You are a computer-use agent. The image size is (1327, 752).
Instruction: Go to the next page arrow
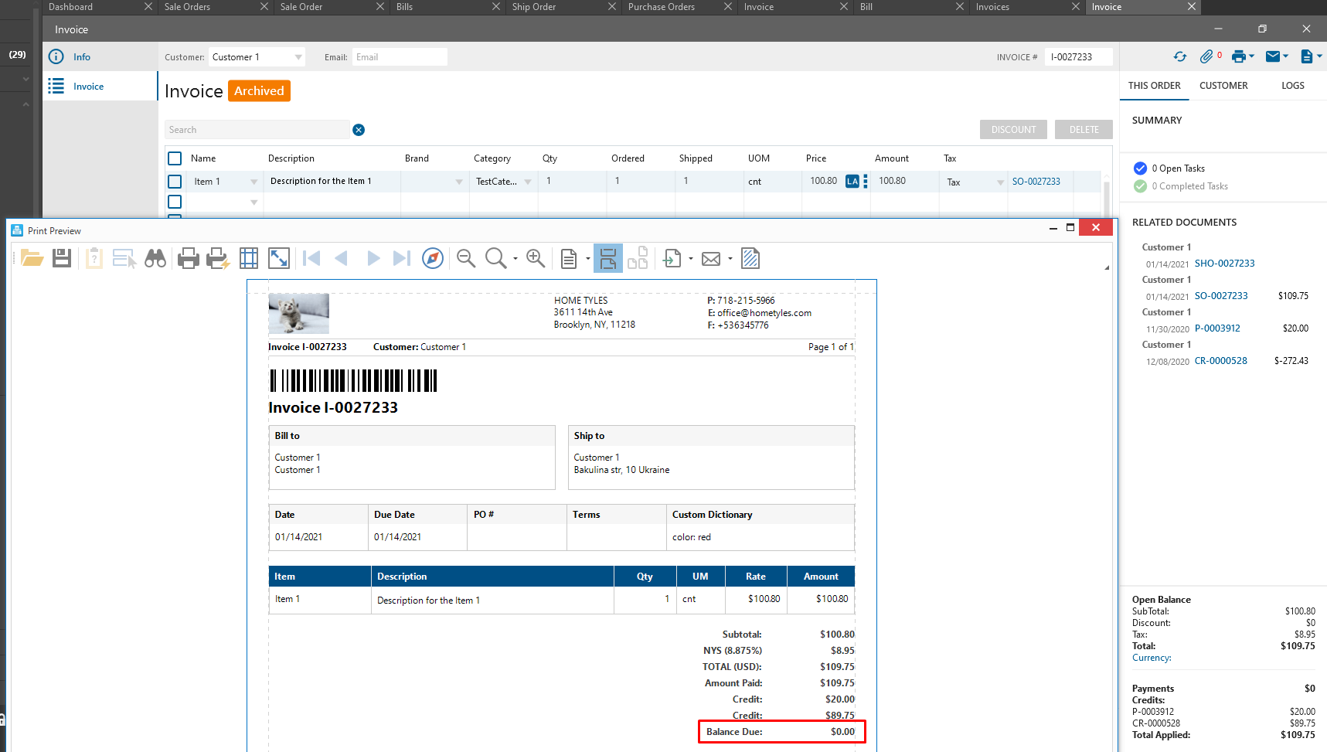click(x=373, y=258)
